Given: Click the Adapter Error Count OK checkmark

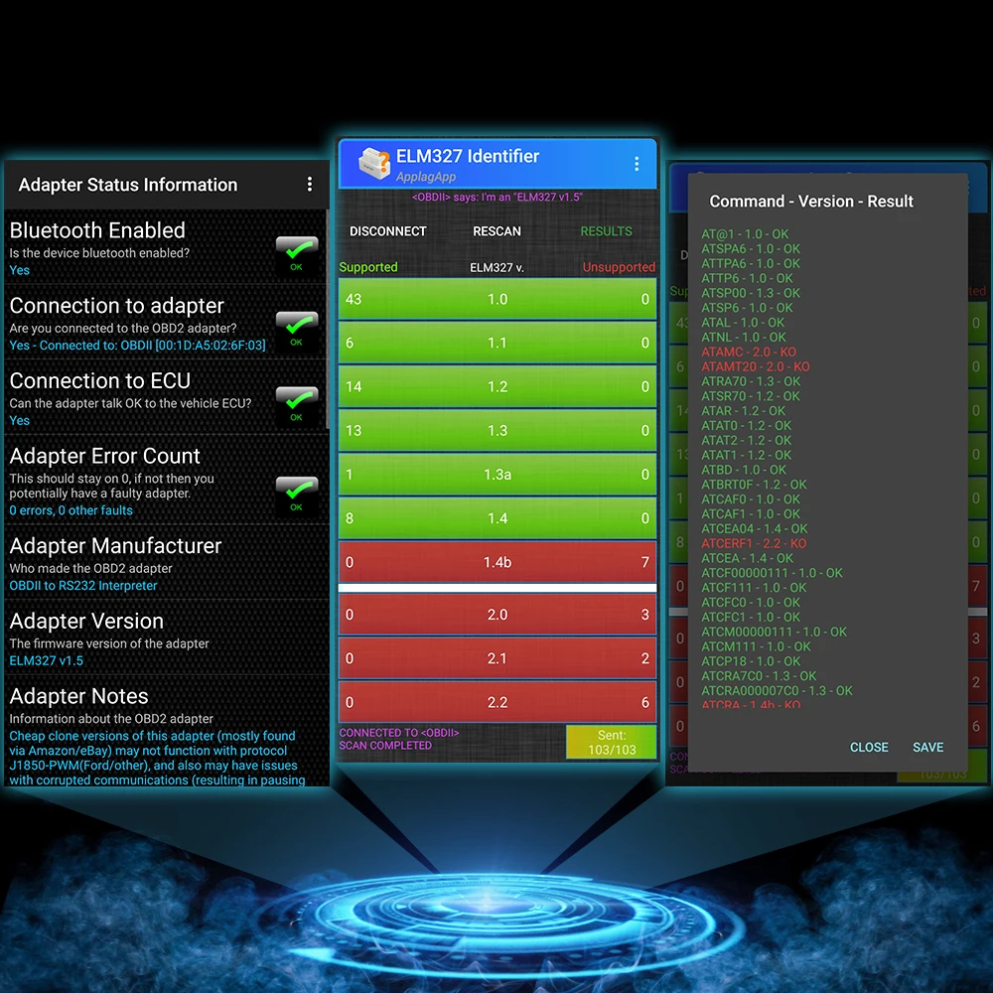Looking at the screenshot, I should 296,494.
